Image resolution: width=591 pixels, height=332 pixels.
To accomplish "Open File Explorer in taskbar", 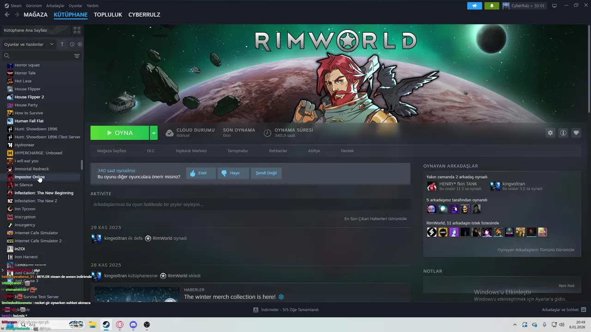I will 92,325.
